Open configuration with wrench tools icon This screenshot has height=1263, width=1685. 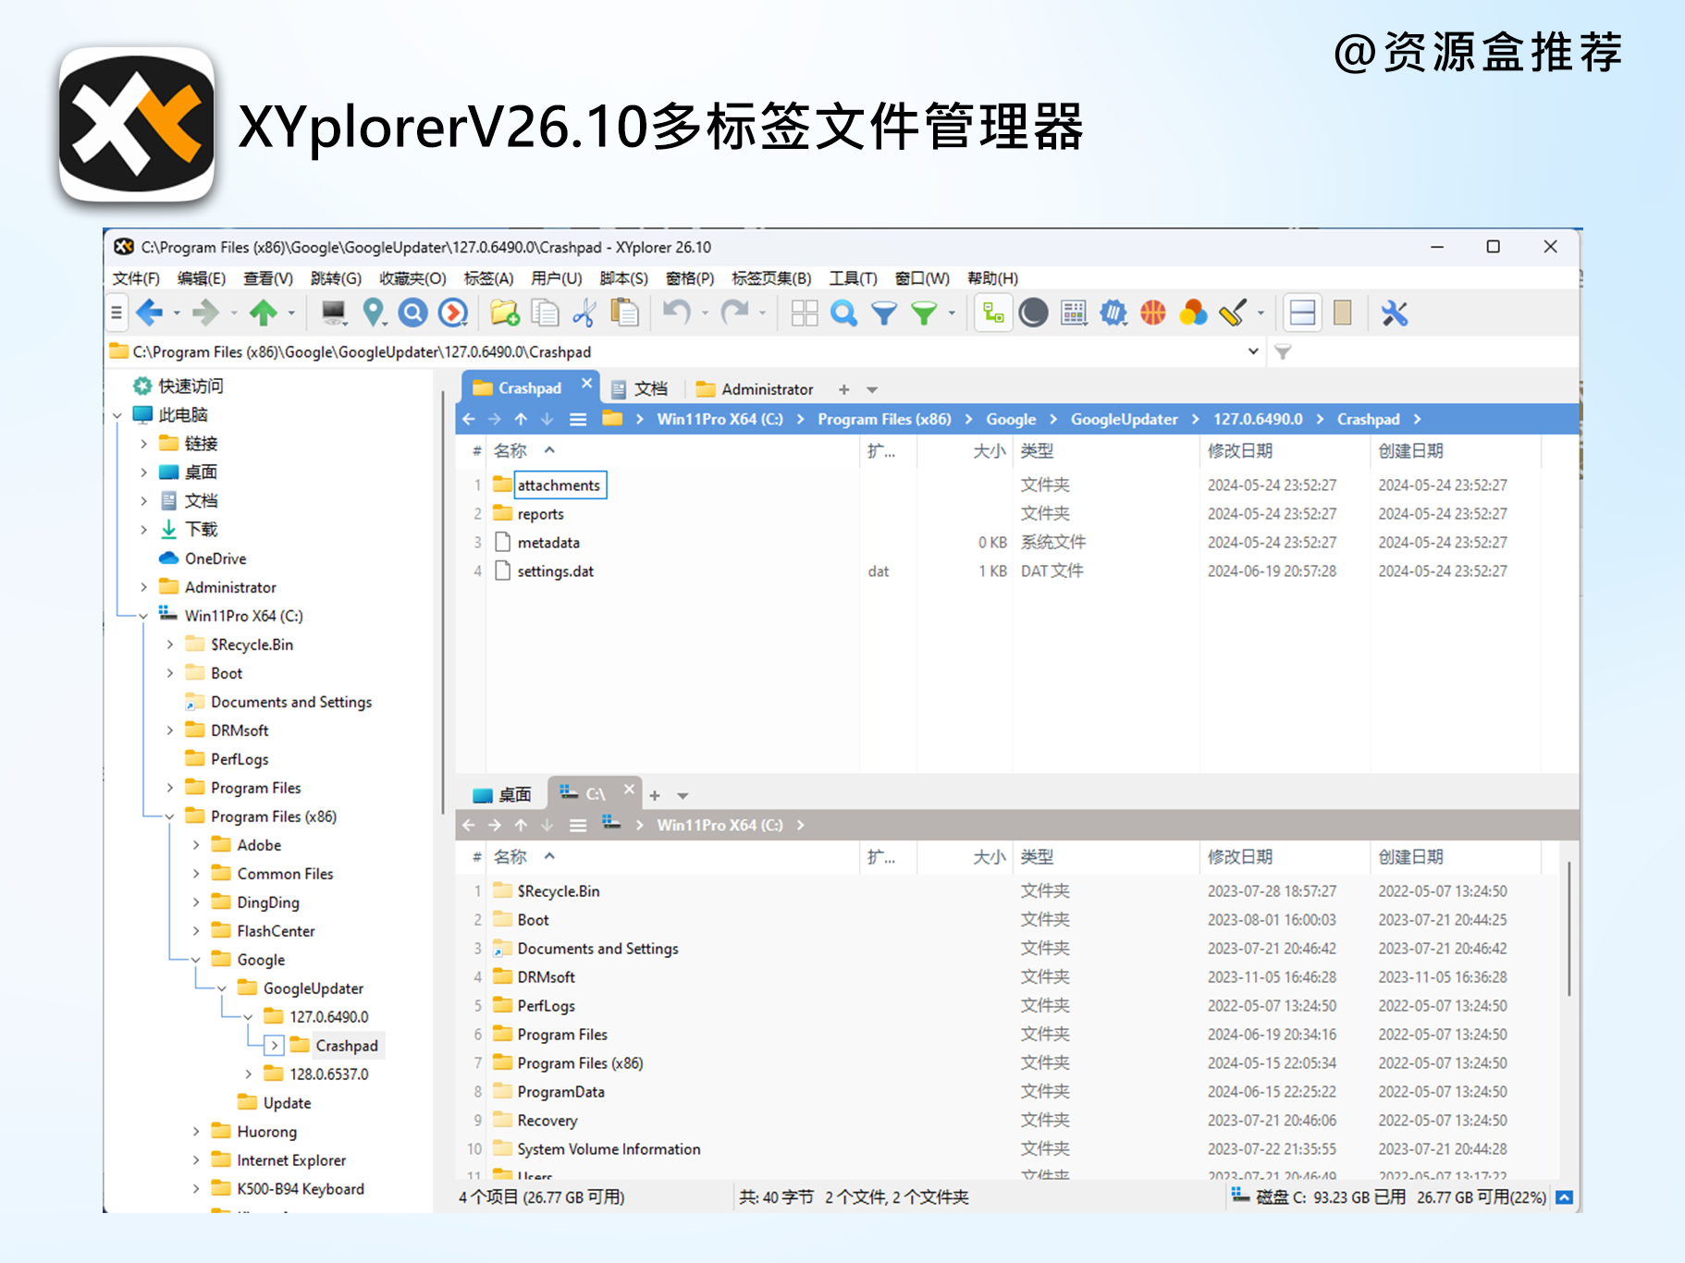point(1395,313)
